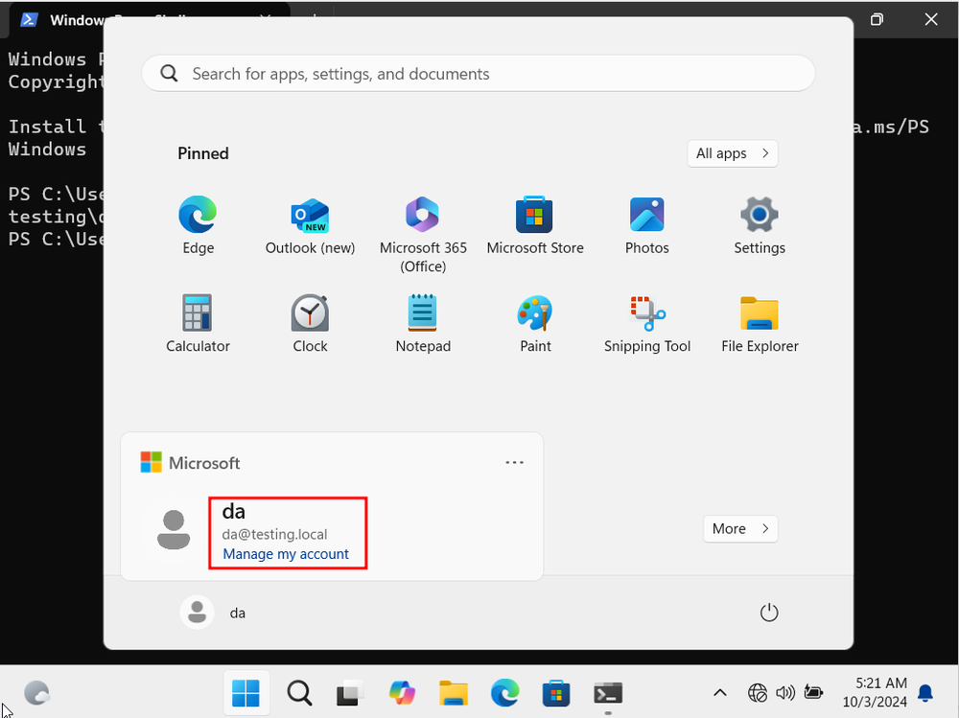
Task: Open the weather widgets icon on taskbar
Action: (36, 693)
